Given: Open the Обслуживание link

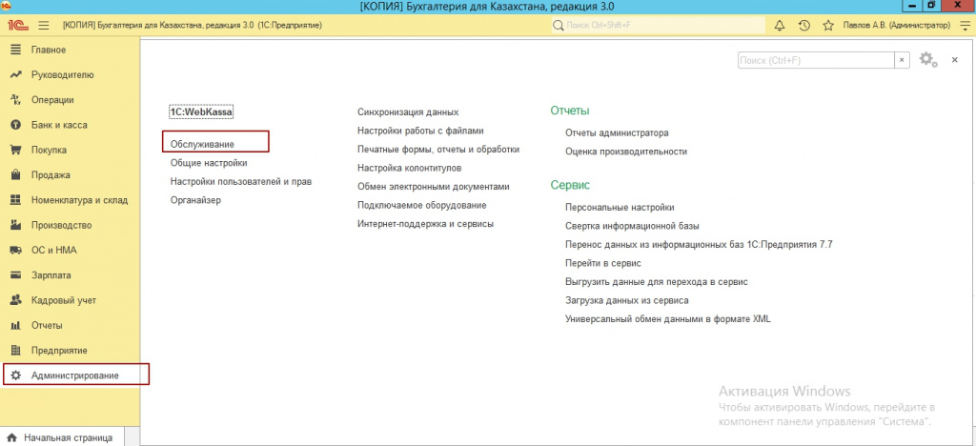Looking at the screenshot, I should (202, 144).
